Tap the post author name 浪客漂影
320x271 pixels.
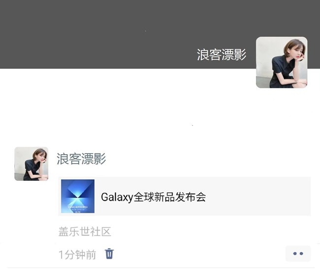pyautogui.click(x=81, y=159)
